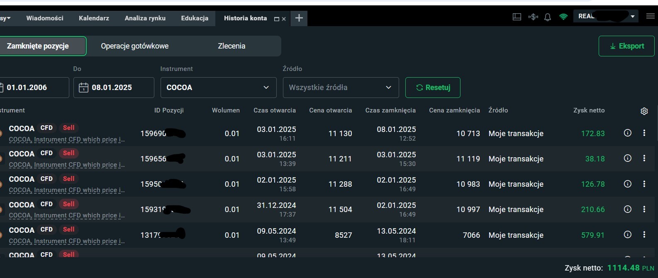Screen dimensions: 658x278
Task: Open the hamburger main menu
Action: [650, 16]
